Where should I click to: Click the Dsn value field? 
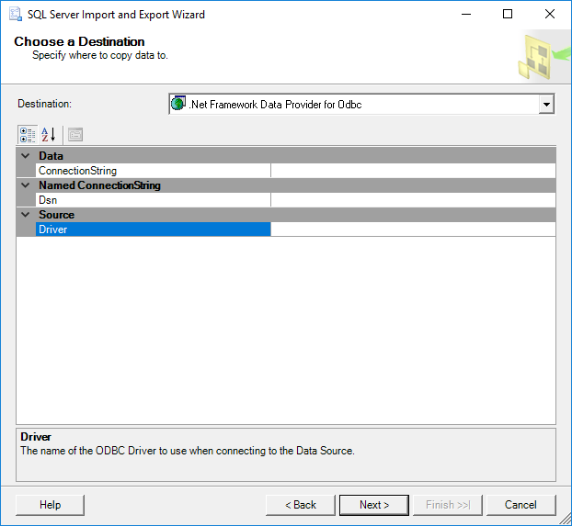pos(413,200)
